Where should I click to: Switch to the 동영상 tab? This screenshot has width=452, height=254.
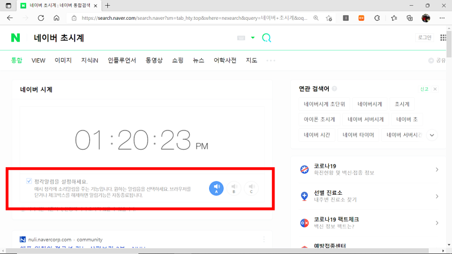[154, 60]
